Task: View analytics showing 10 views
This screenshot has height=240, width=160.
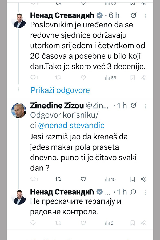Action: point(110,179)
